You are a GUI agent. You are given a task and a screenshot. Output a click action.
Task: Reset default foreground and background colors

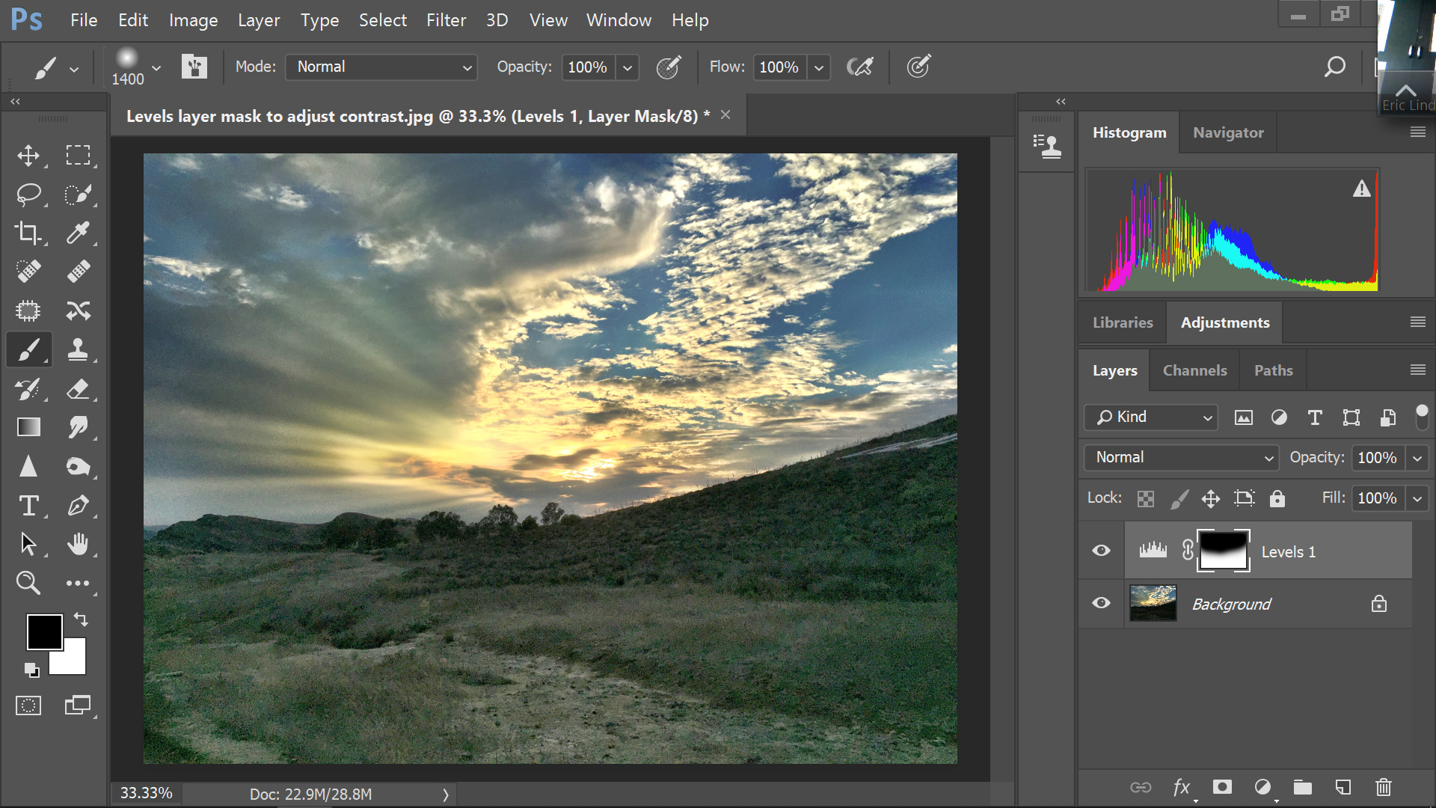pyautogui.click(x=31, y=670)
